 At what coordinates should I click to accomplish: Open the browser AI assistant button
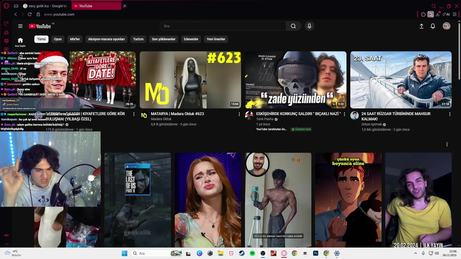[446, 14]
